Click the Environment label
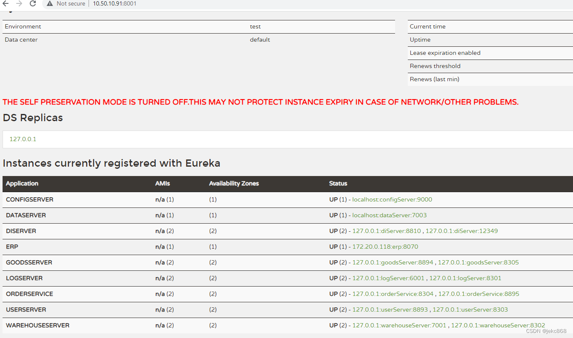Viewport: 573px width, 338px height. tap(23, 26)
